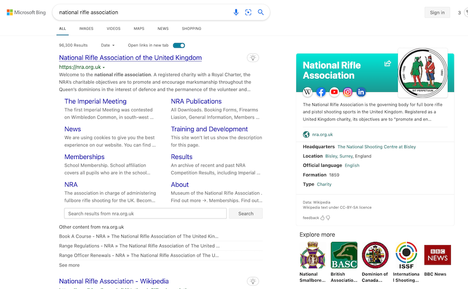Click Bisley location link

coord(332,156)
